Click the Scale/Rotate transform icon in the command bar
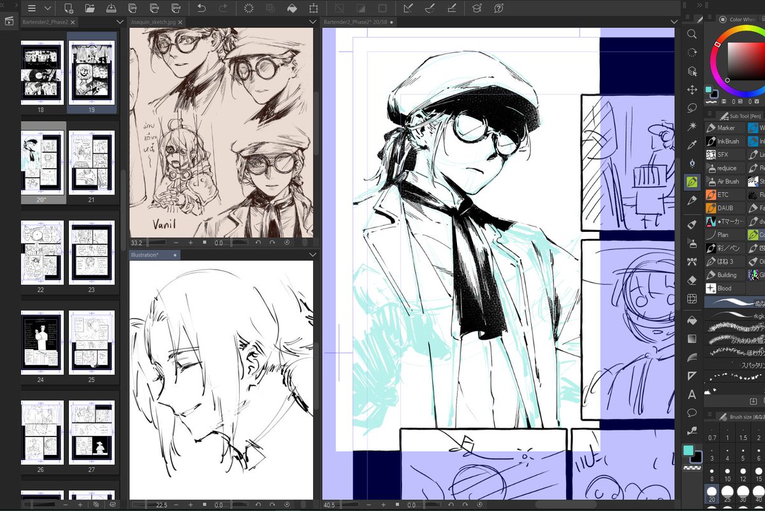The width and height of the screenshot is (765, 511). click(x=313, y=8)
